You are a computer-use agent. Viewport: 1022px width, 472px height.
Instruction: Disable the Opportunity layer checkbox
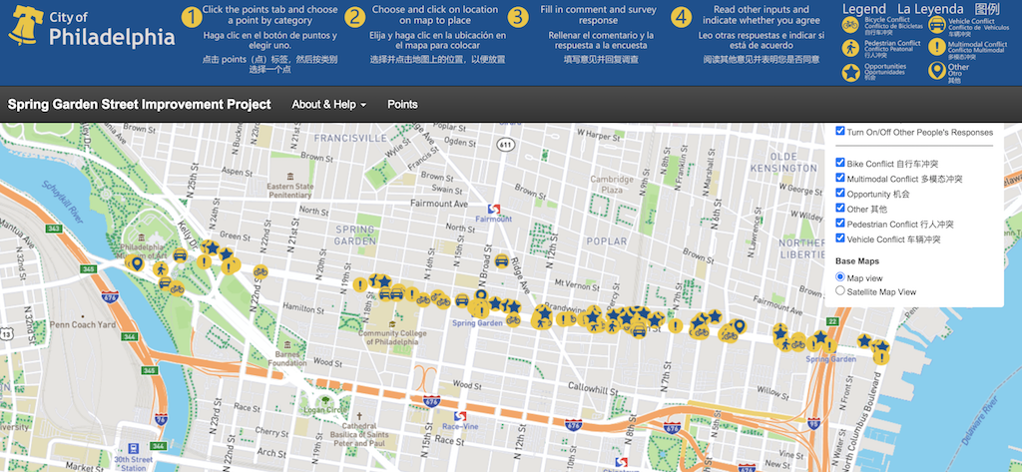click(x=840, y=193)
